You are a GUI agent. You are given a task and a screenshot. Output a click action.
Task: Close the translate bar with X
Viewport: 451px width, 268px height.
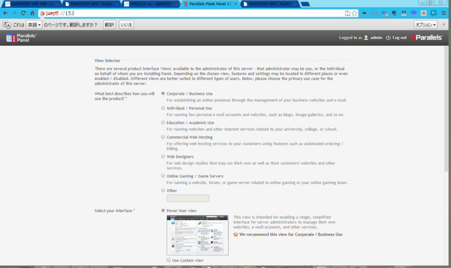pyautogui.click(x=444, y=25)
